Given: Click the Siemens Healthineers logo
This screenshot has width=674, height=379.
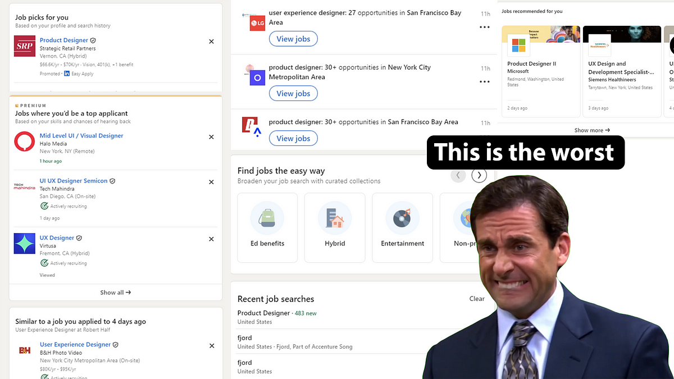Looking at the screenshot, I should 599,45.
